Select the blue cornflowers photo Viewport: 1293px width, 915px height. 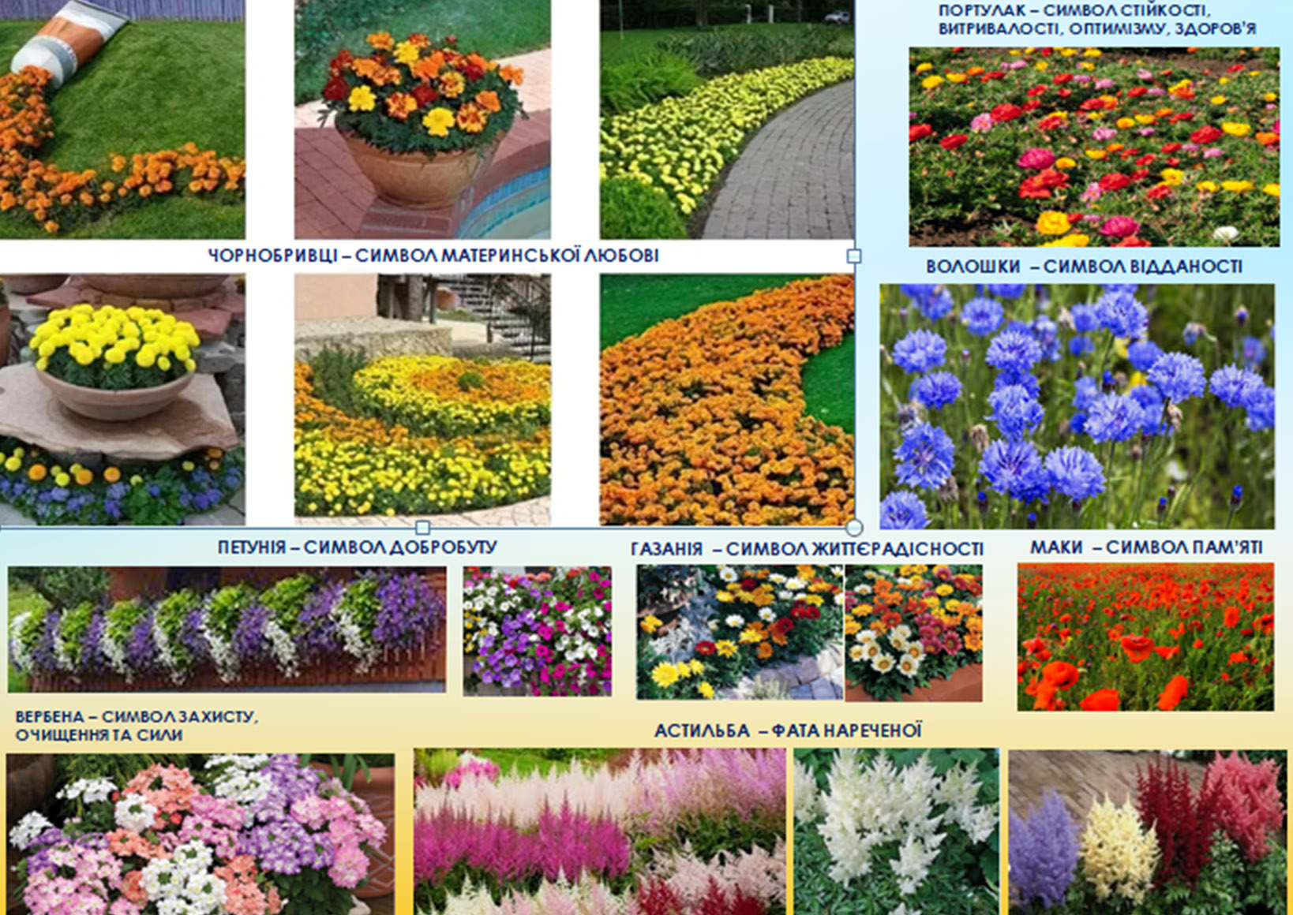[1077, 406]
